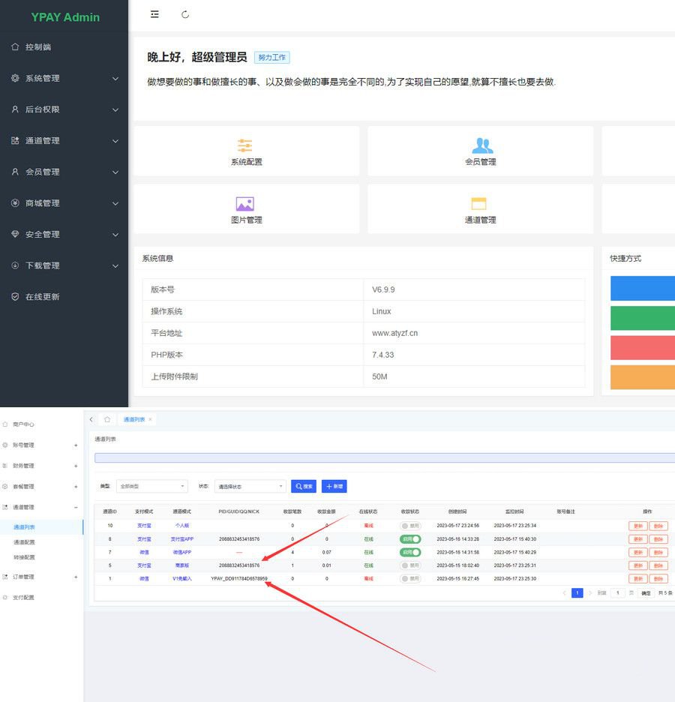Click the sidebar collapse icon next to YPAY Admin
The height and width of the screenshot is (702, 675).
point(154,13)
